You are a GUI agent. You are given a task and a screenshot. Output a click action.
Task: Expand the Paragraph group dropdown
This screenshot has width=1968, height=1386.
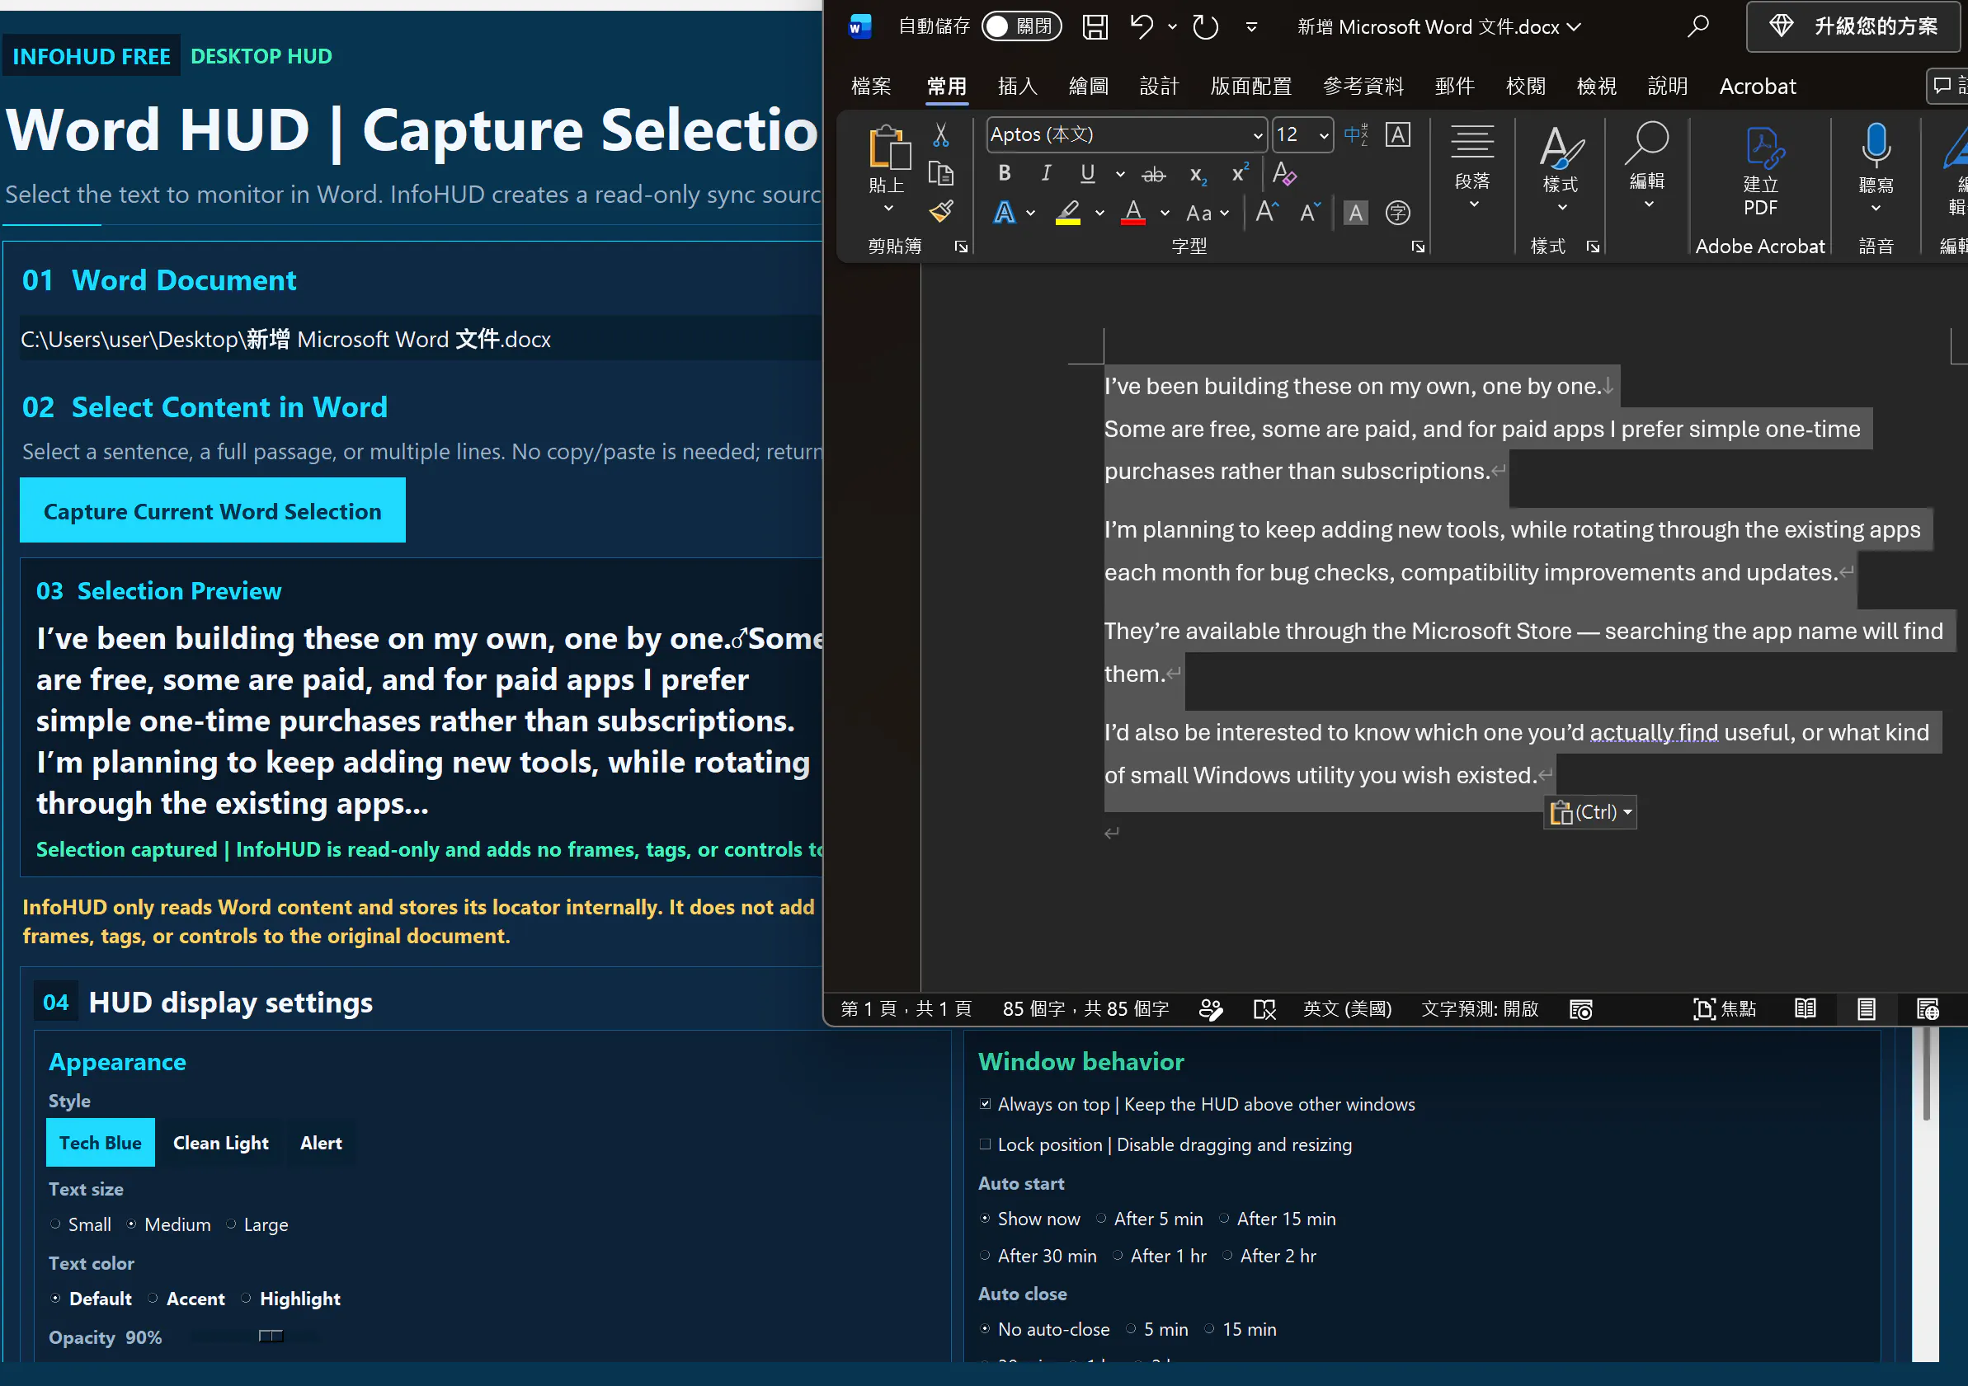pyautogui.click(x=1473, y=204)
